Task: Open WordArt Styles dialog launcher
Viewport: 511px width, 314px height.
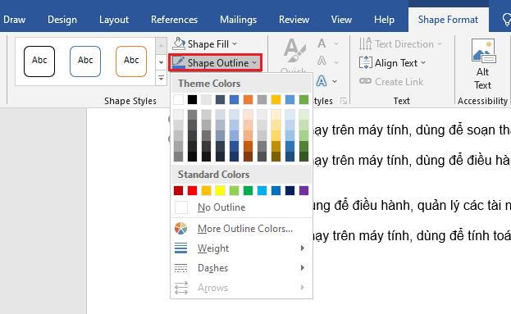Action: tap(344, 101)
